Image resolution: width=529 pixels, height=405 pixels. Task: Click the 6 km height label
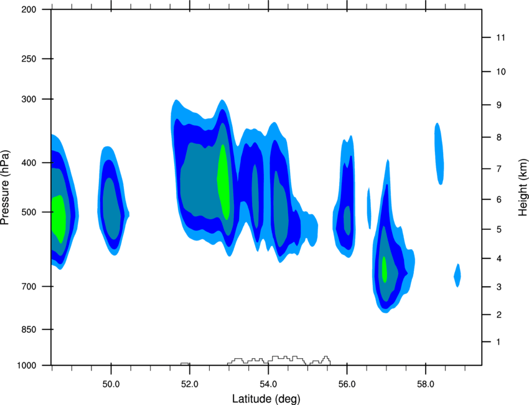[499, 199]
